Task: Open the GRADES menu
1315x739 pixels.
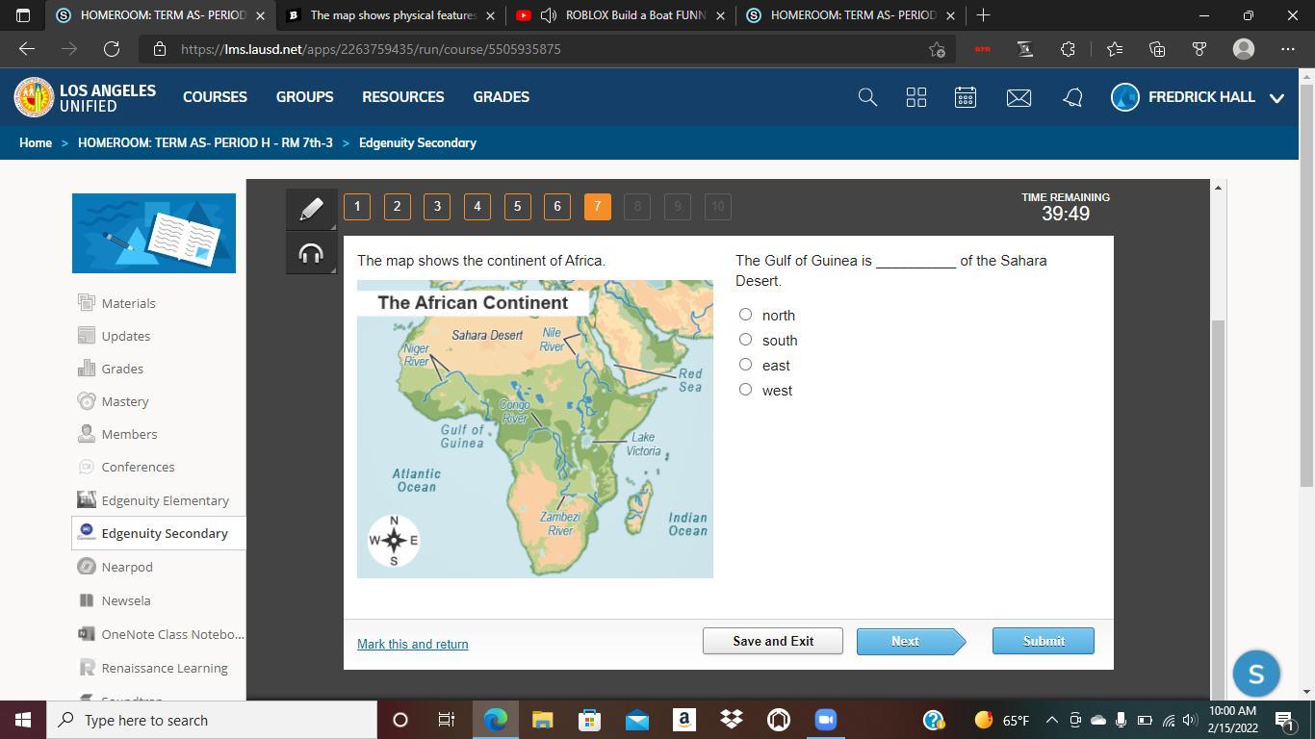Action: pyautogui.click(x=501, y=97)
